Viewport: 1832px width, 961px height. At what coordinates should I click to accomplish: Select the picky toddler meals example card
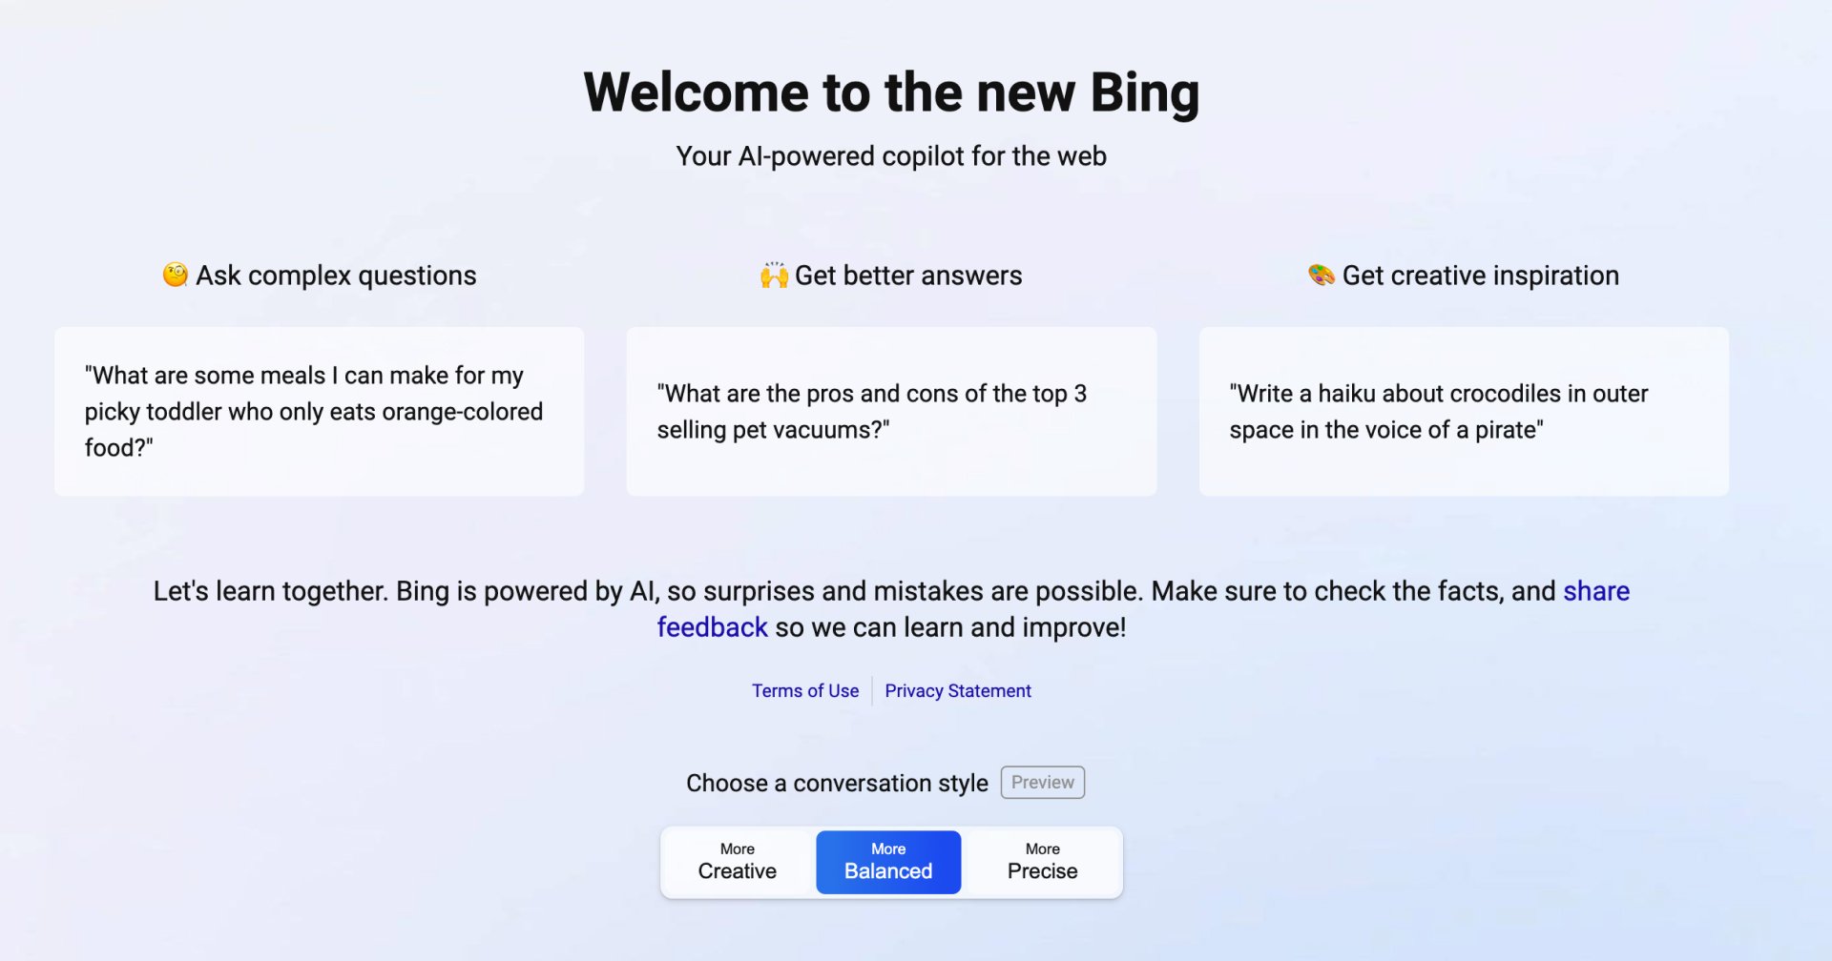(x=319, y=411)
